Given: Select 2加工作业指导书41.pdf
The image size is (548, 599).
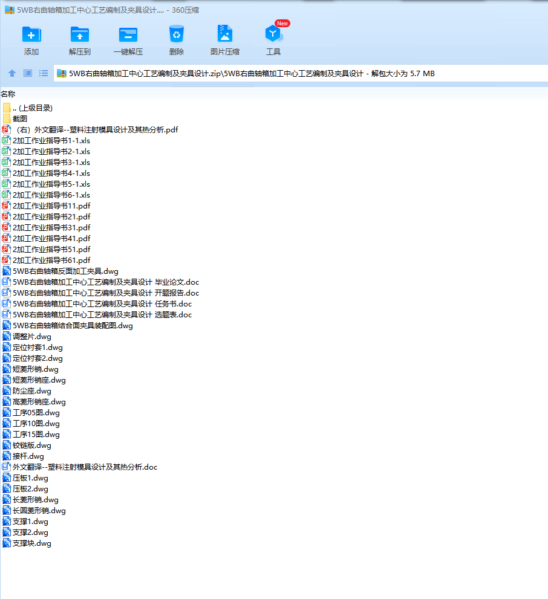Looking at the screenshot, I should (46, 239).
